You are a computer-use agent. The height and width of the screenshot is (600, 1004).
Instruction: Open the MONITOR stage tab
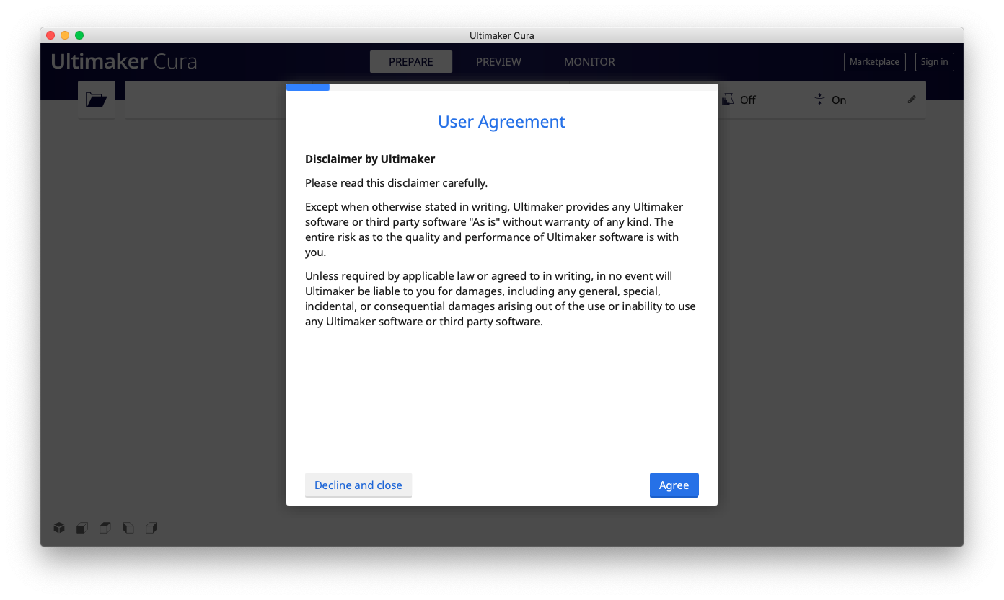[x=589, y=62]
